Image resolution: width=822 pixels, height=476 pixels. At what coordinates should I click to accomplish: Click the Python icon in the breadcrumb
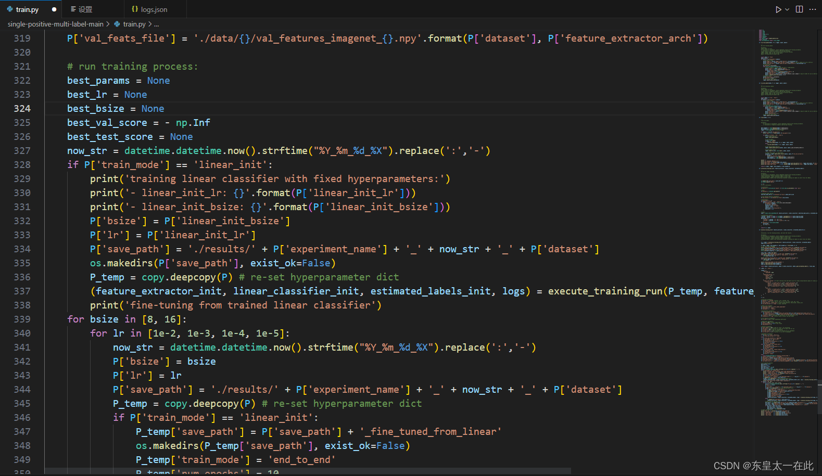click(117, 24)
